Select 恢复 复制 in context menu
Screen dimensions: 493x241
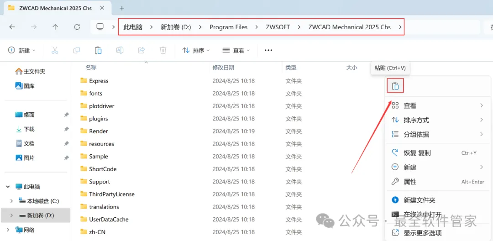pyautogui.click(x=438, y=153)
